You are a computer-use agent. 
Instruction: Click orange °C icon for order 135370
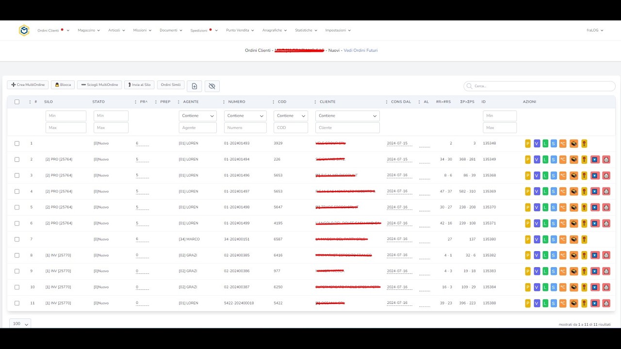pos(563,207)
